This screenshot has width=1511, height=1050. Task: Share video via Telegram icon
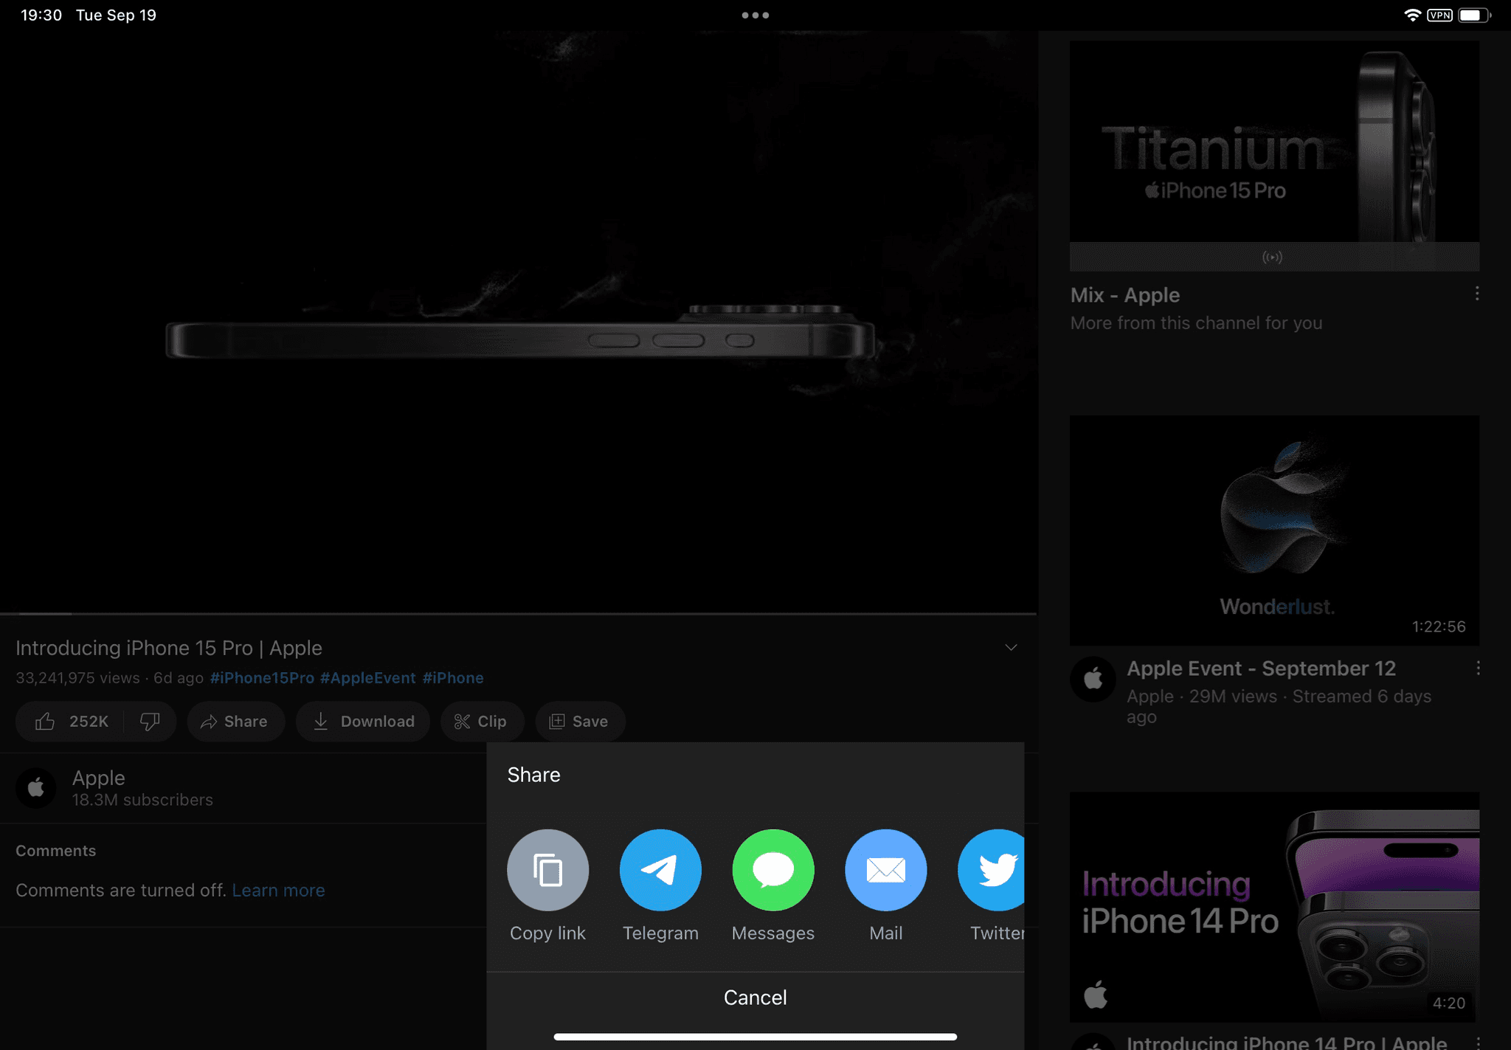(660, 870)
